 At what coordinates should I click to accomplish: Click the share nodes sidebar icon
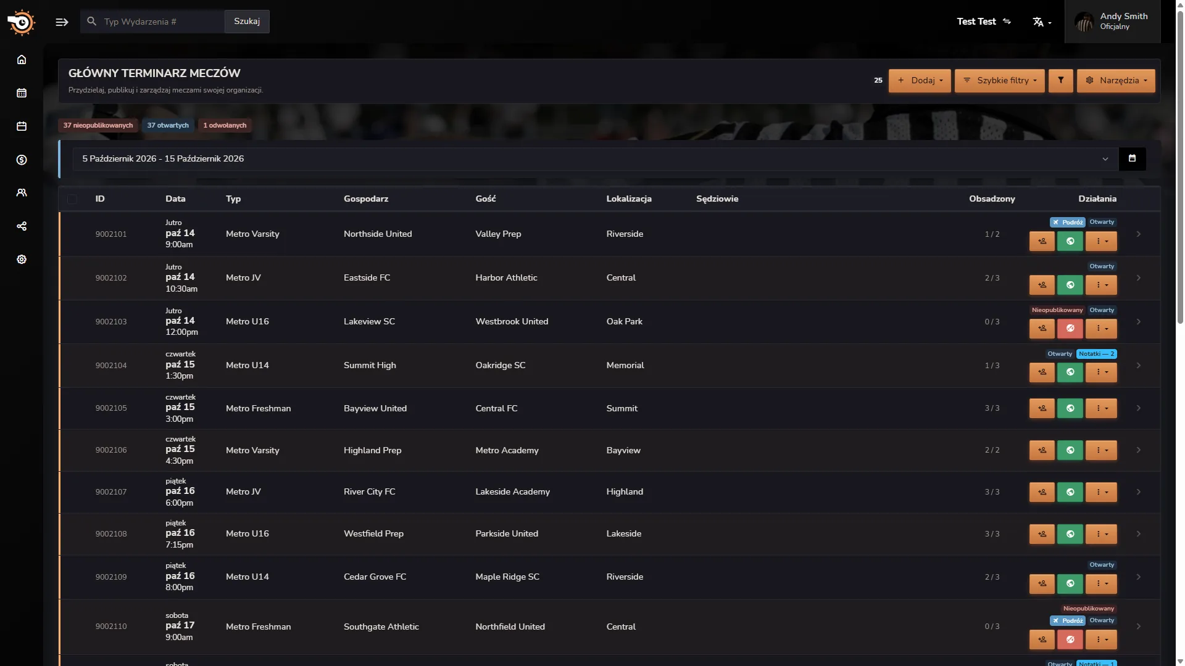(x=22, y=226)
